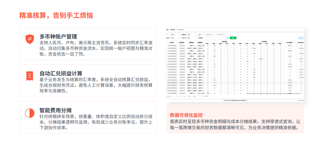Click the cell with value 112.5
The image size is (320, 145).
coord(215,80)
